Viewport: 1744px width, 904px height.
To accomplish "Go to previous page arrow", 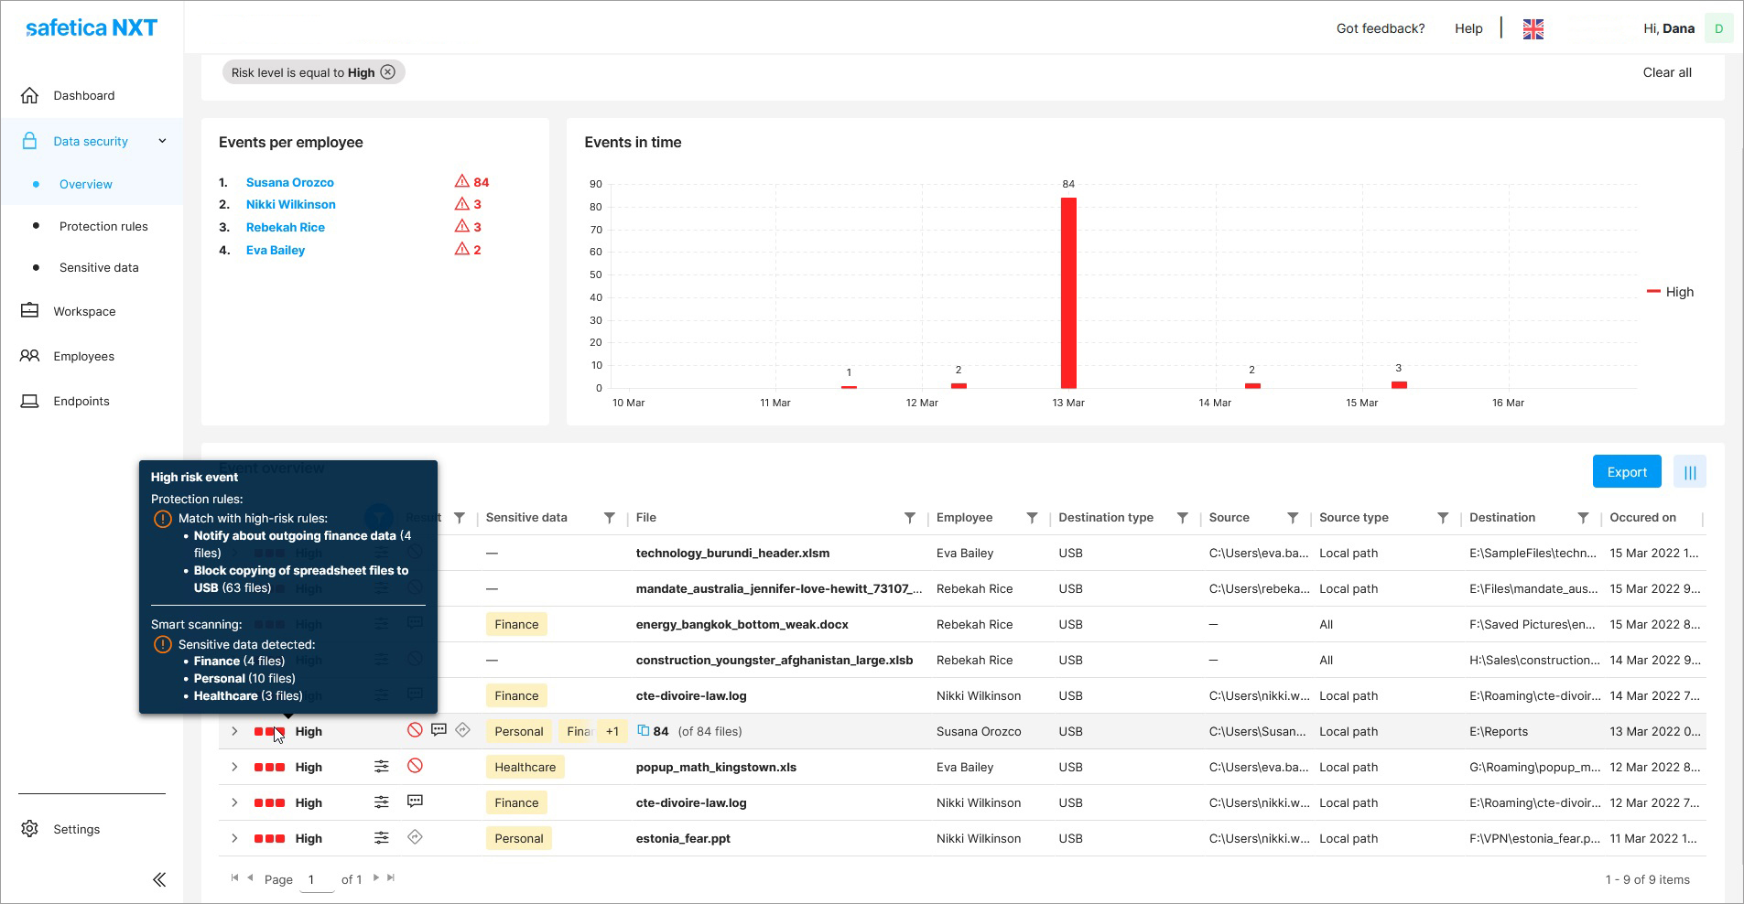I will (x=250, y=878).
